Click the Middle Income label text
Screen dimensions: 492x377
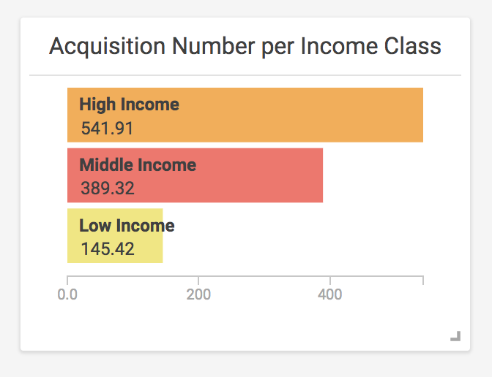coord(138,164)
